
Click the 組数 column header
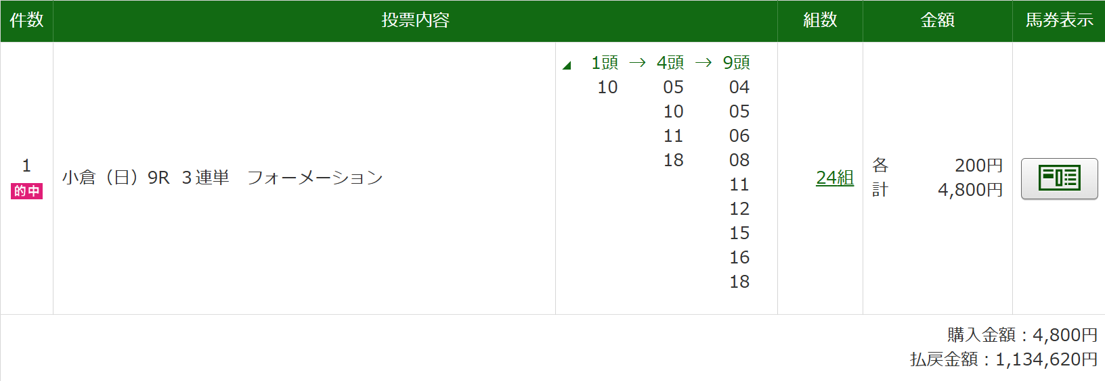coord(820,20)
